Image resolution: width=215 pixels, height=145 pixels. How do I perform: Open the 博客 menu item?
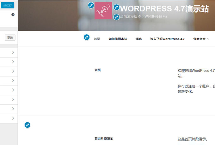(x=138, y=39)
